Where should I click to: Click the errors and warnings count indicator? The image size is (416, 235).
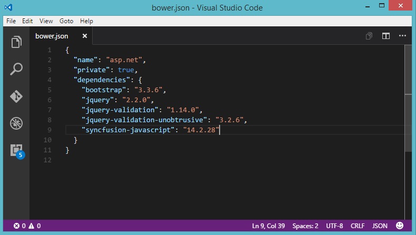pyautogui.click(x=27, y=226)
